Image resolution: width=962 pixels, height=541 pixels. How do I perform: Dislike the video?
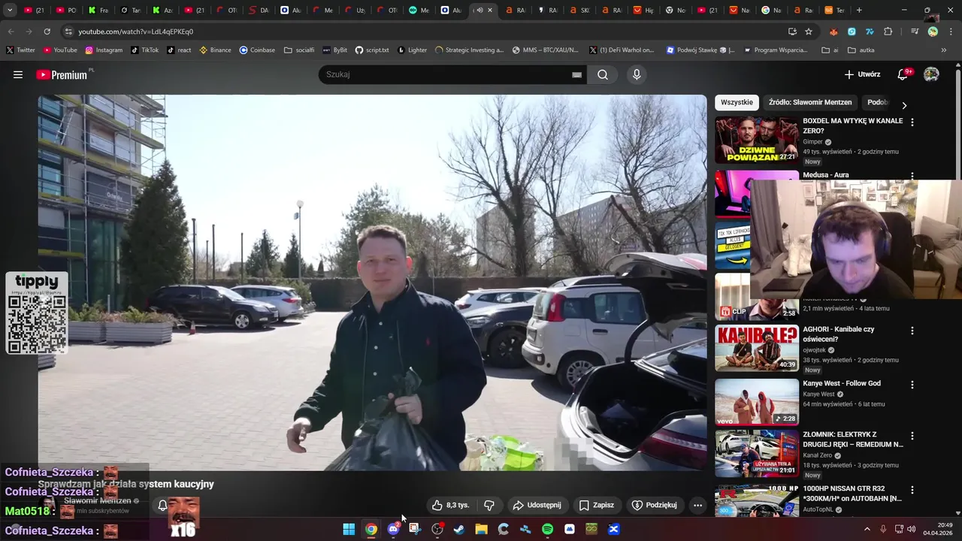tap(489, 505)
